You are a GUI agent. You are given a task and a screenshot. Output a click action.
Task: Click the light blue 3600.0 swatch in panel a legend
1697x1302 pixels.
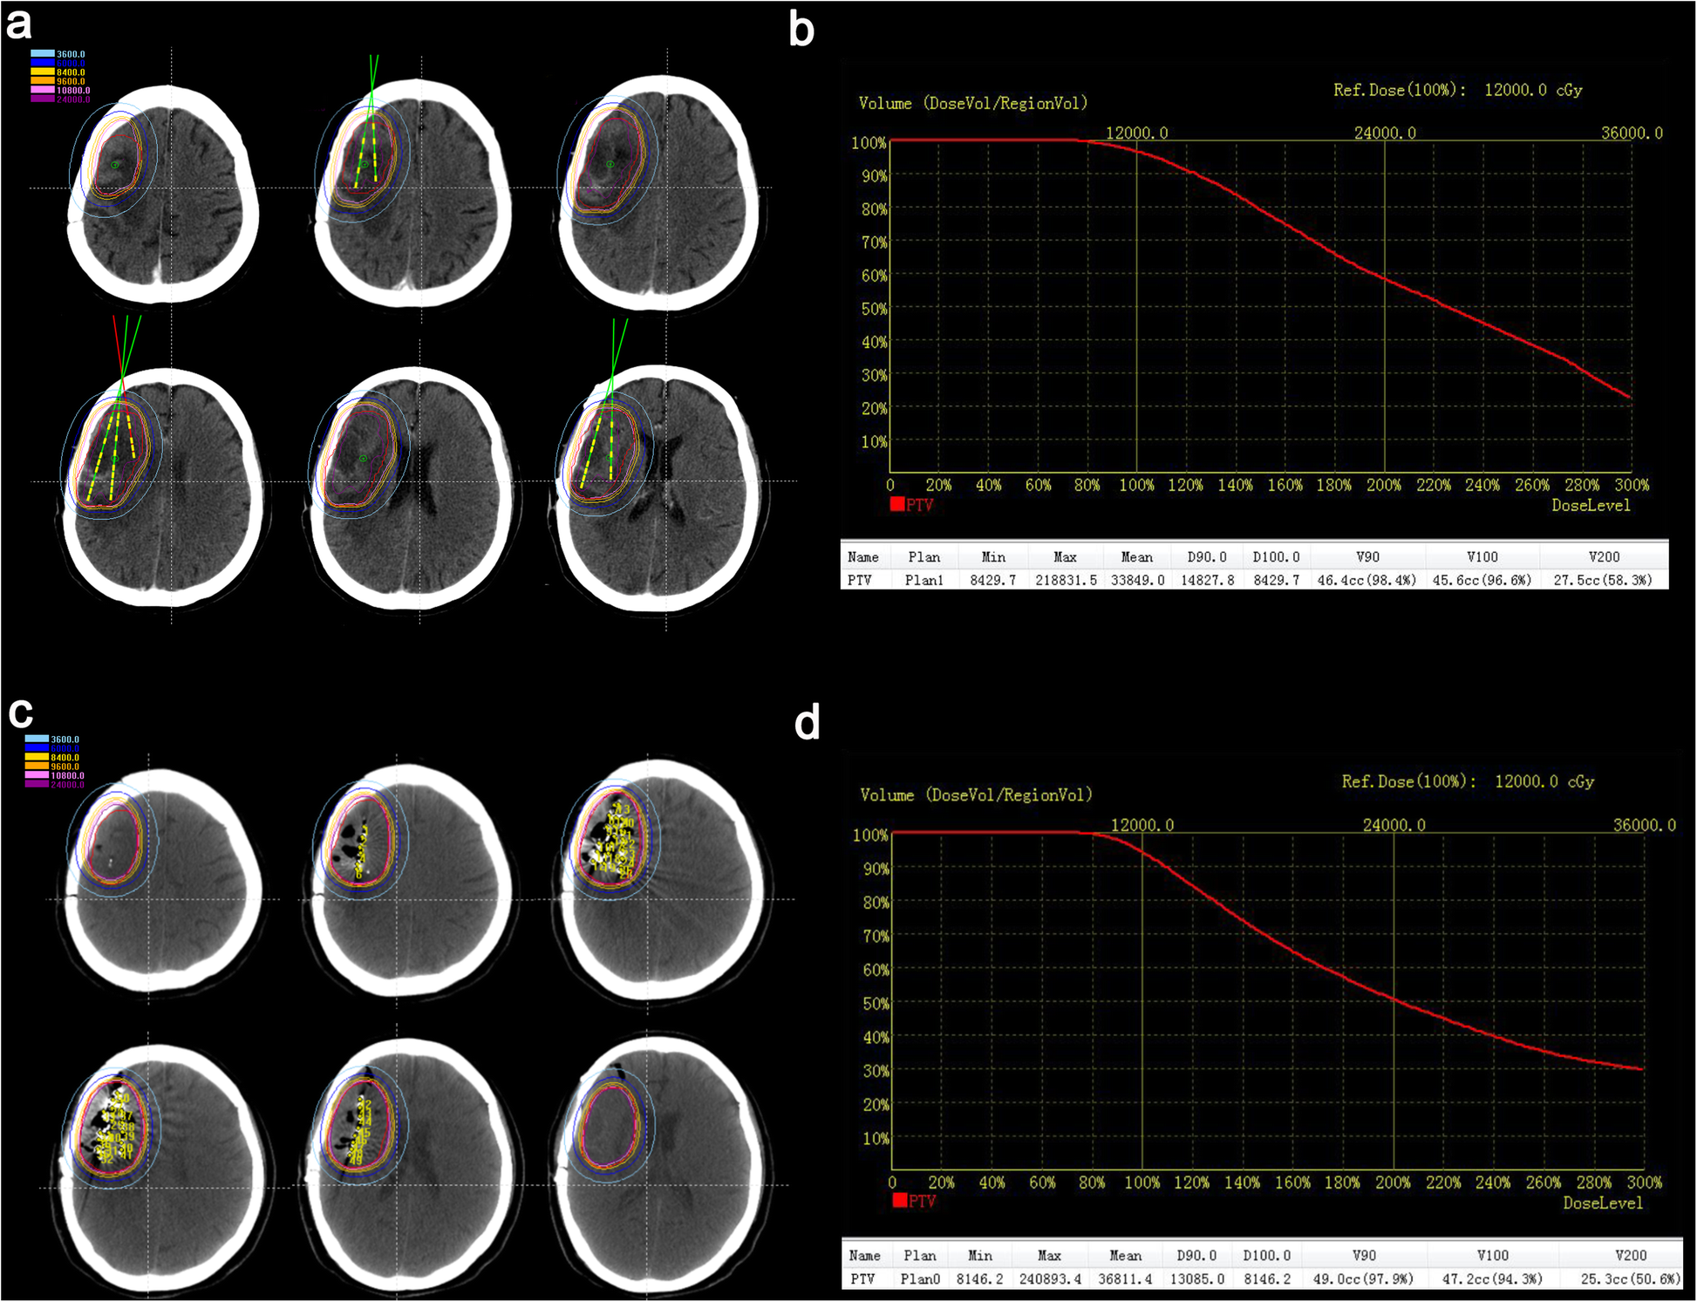[x=43, y=54]
